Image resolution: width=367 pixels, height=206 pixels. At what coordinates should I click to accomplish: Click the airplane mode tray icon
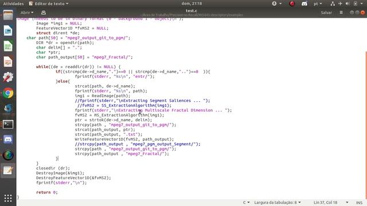coord(340,3)
